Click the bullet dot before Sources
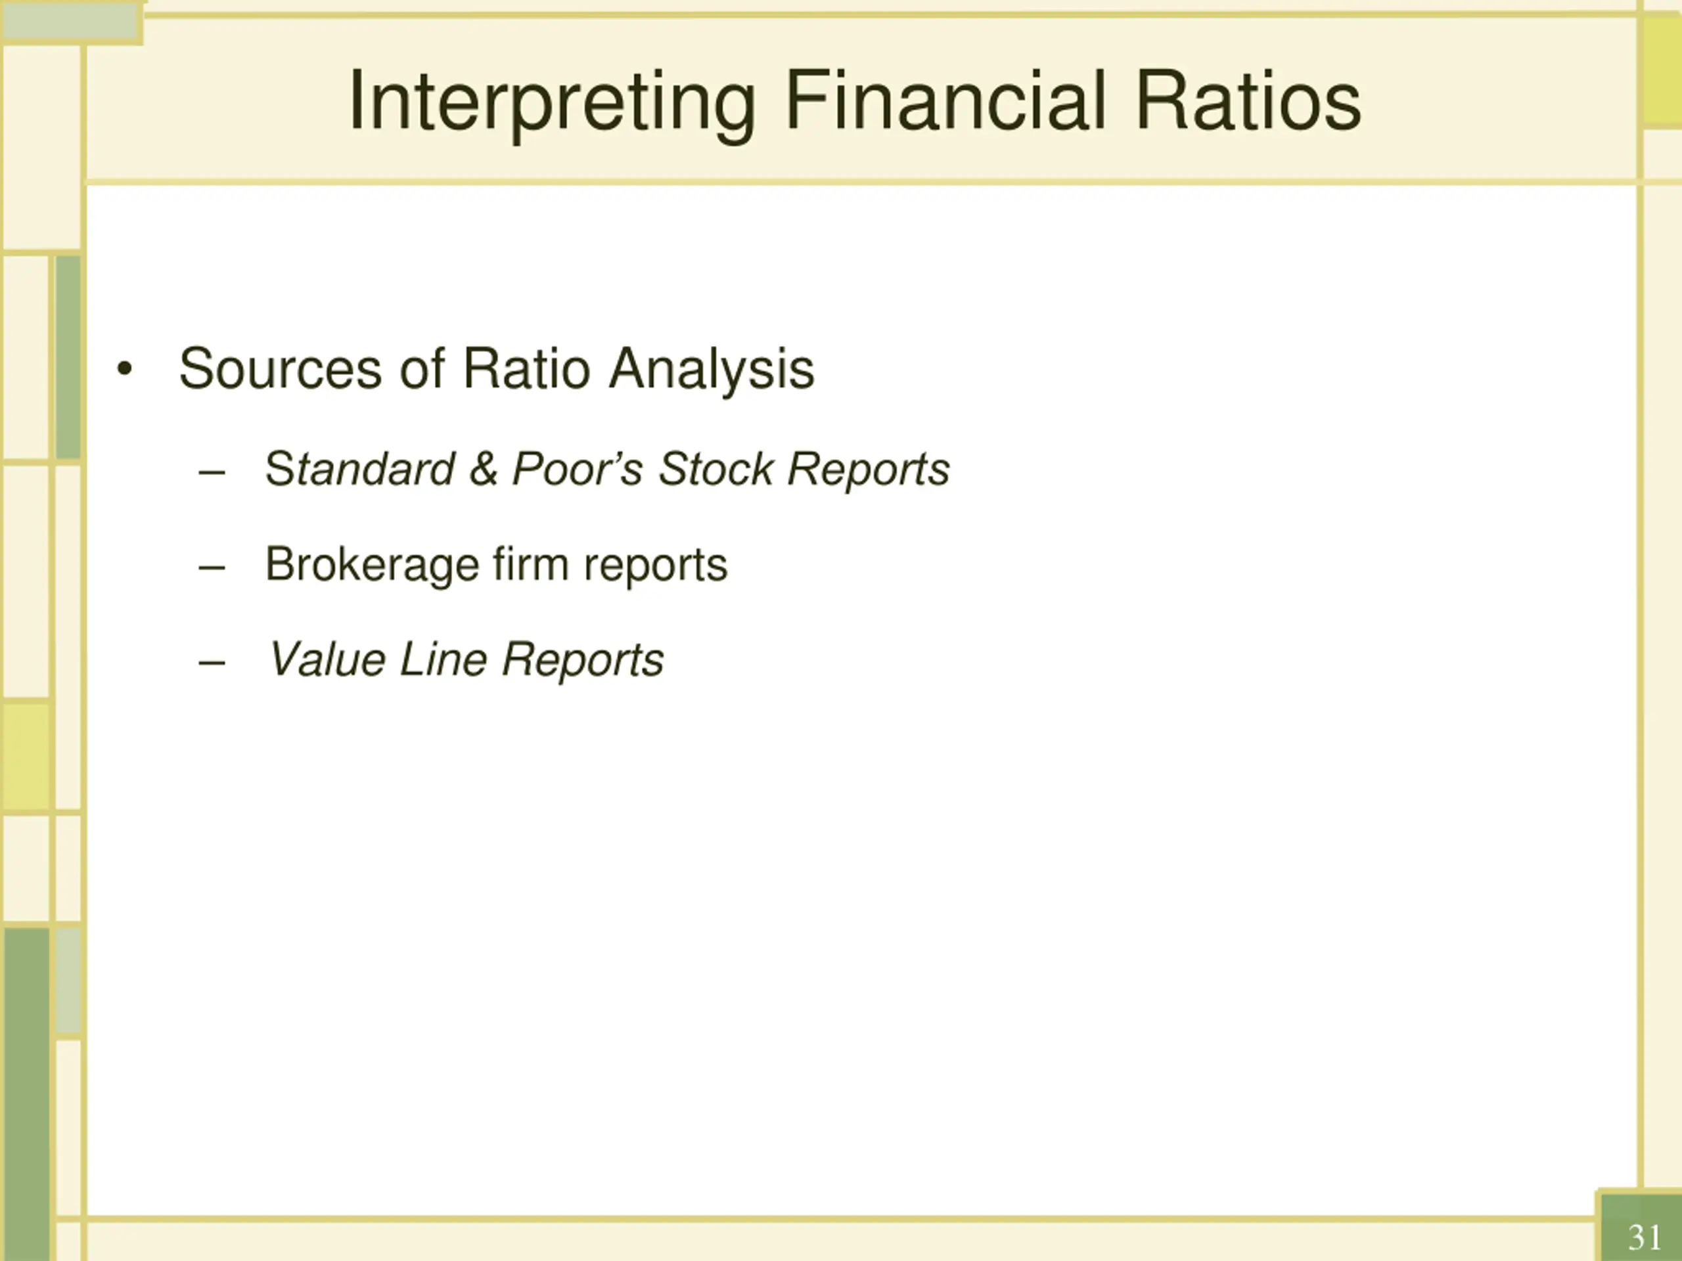Viewport: 1682px width, 1261px height. tap(125, 370)
